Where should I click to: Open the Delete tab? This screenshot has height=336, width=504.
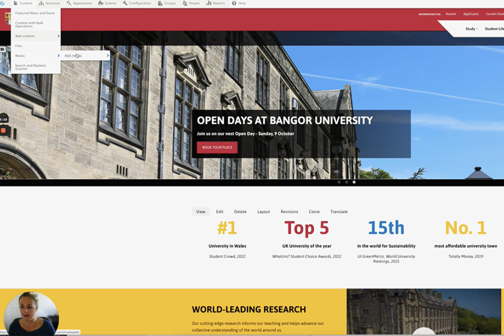240,212
